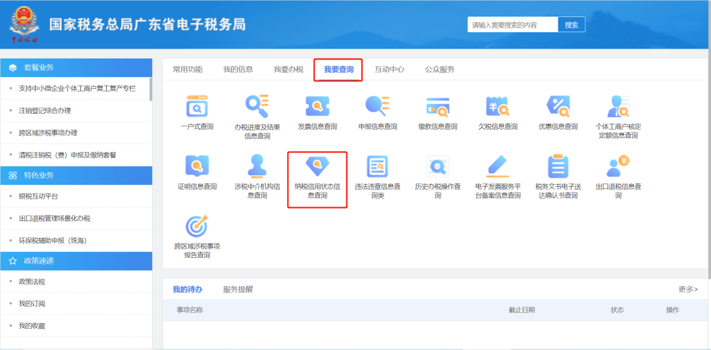This screenshot has height=350, width=711.
Task: Click the 特色业务 header icon
Action: pos(13,176)
